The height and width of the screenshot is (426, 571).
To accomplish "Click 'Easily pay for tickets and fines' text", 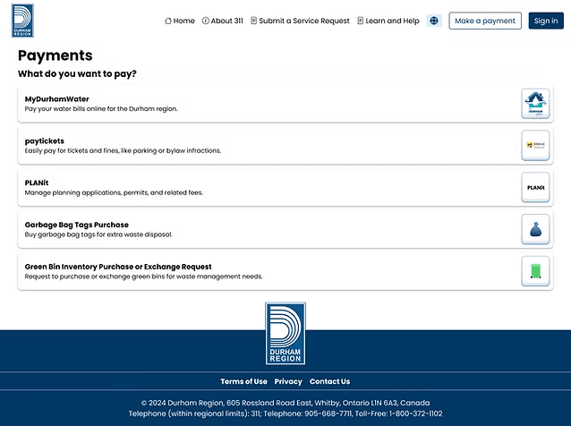I will (123, 150).
